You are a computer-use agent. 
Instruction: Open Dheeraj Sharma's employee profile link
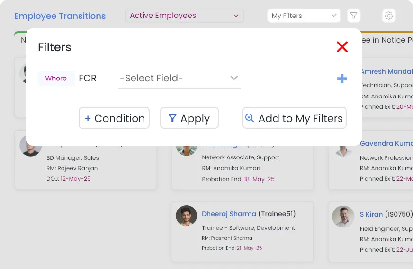coord(229,214)
